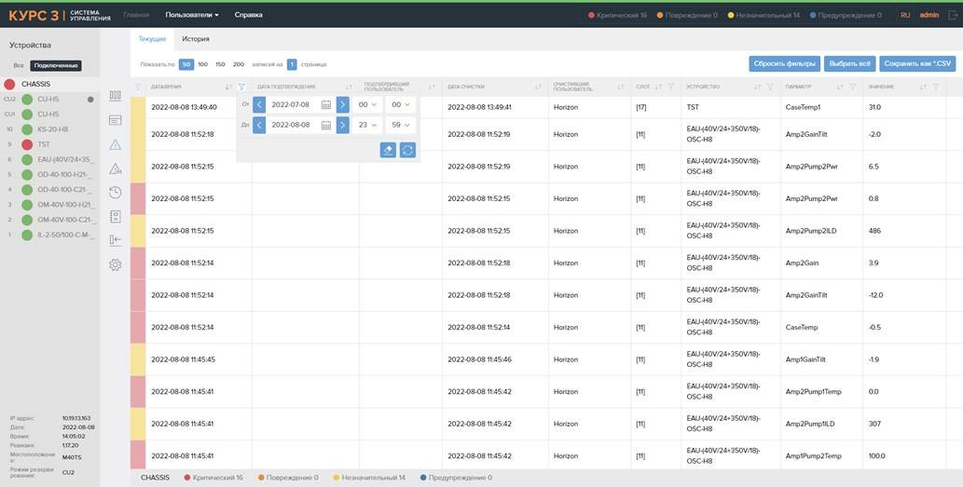Image resolution: width=963 pixels, height=487 pixels.
Task: Switch to the История tab
Action: click(196, 39)
